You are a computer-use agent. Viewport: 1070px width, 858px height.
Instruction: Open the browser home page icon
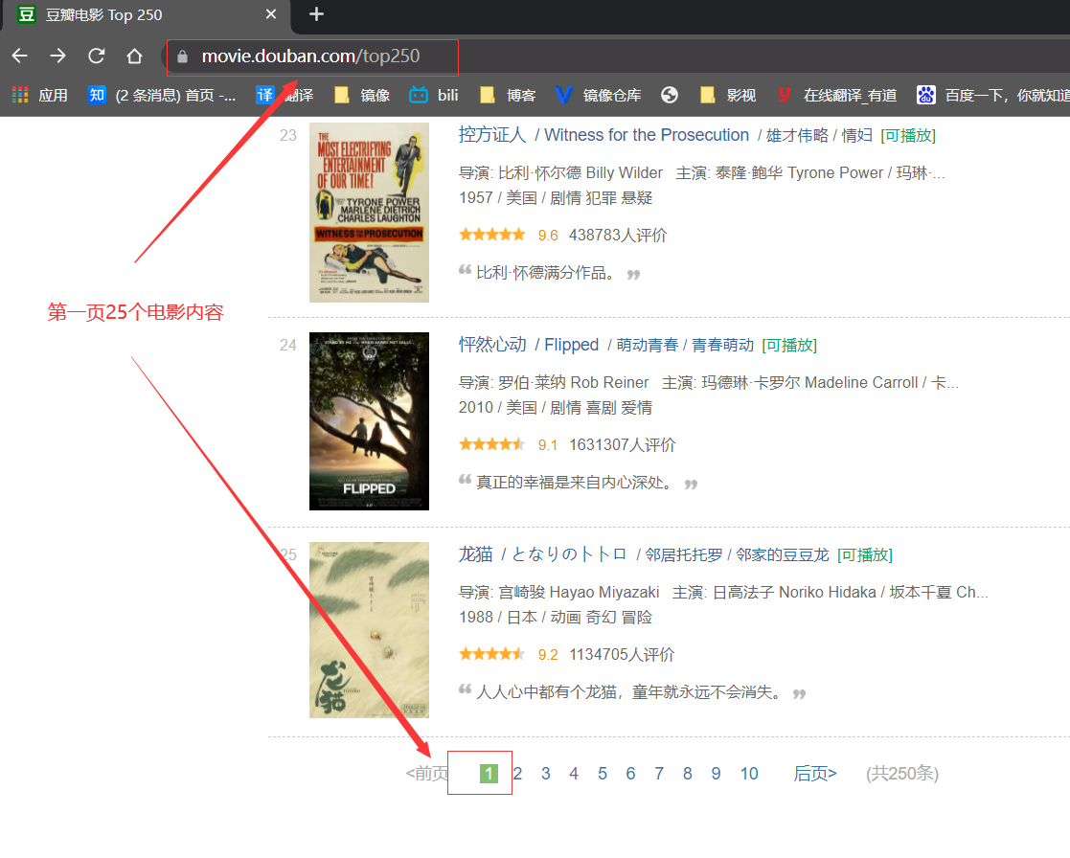tap(134, 56)
